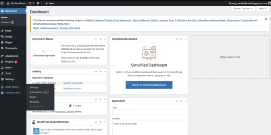Click the Smash Balloon Social Photo Feed link

51,24
